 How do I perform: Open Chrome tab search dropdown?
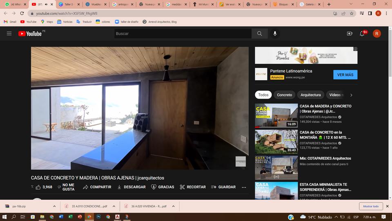(x=351, y=4)
